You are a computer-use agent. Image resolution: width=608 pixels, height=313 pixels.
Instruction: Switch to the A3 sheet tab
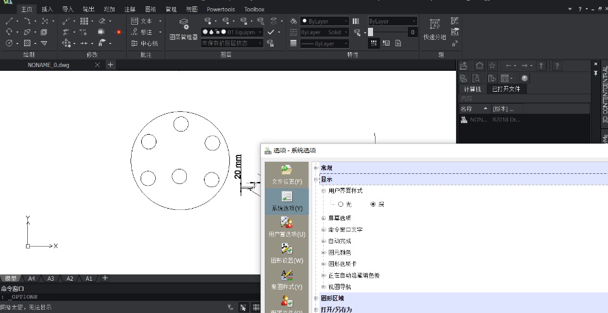click(x=51, y=278)
